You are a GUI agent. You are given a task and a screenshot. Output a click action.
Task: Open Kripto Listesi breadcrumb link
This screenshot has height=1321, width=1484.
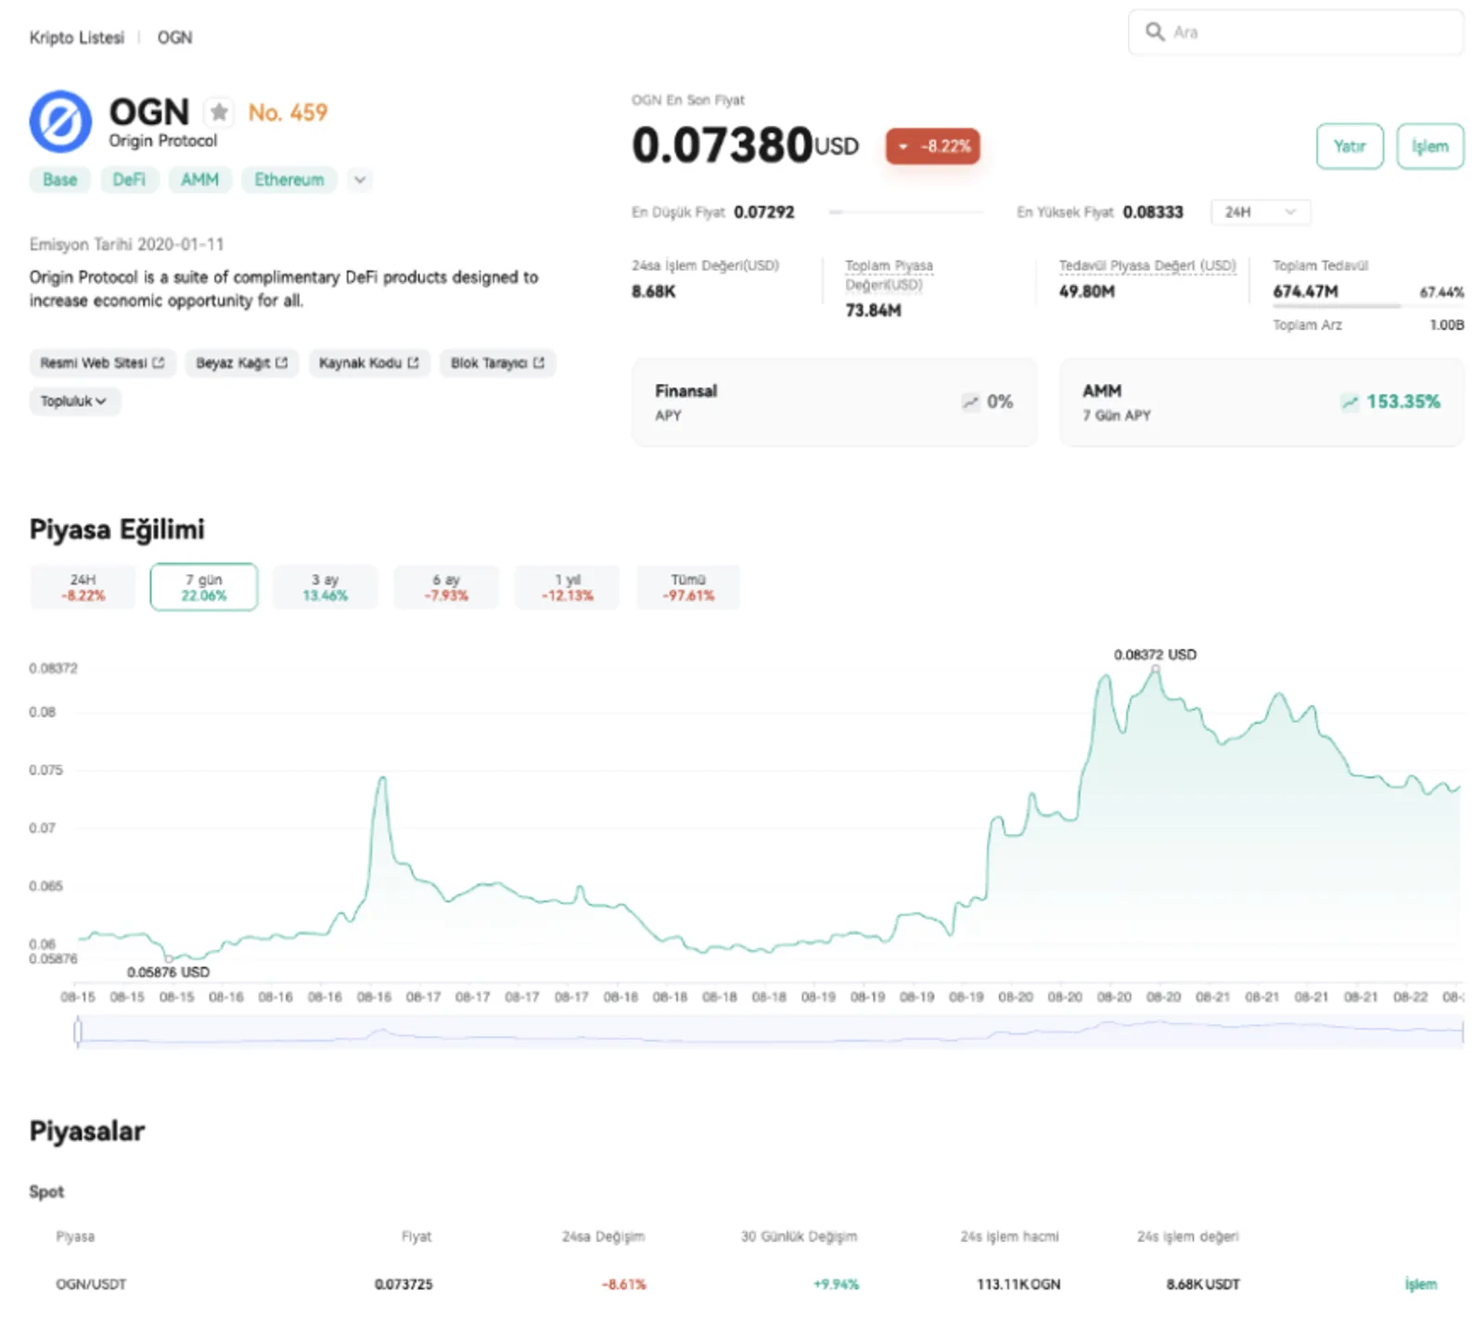pos(76,37)
